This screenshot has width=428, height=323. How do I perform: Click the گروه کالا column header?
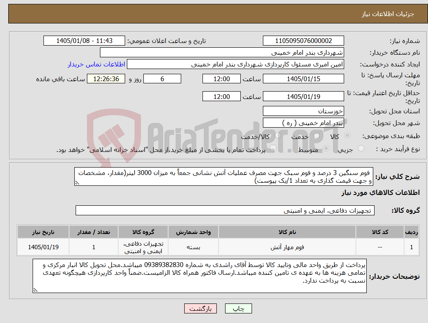click(143, 232)
